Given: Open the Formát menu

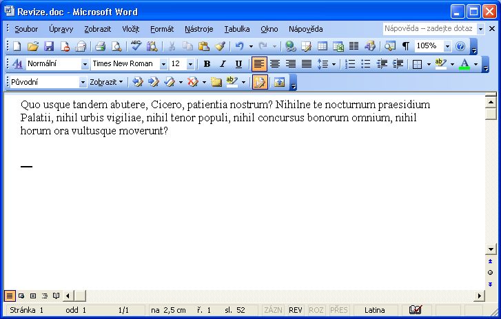Looking at the screenshot, I should pyautogui.click(x=162, y=29).
